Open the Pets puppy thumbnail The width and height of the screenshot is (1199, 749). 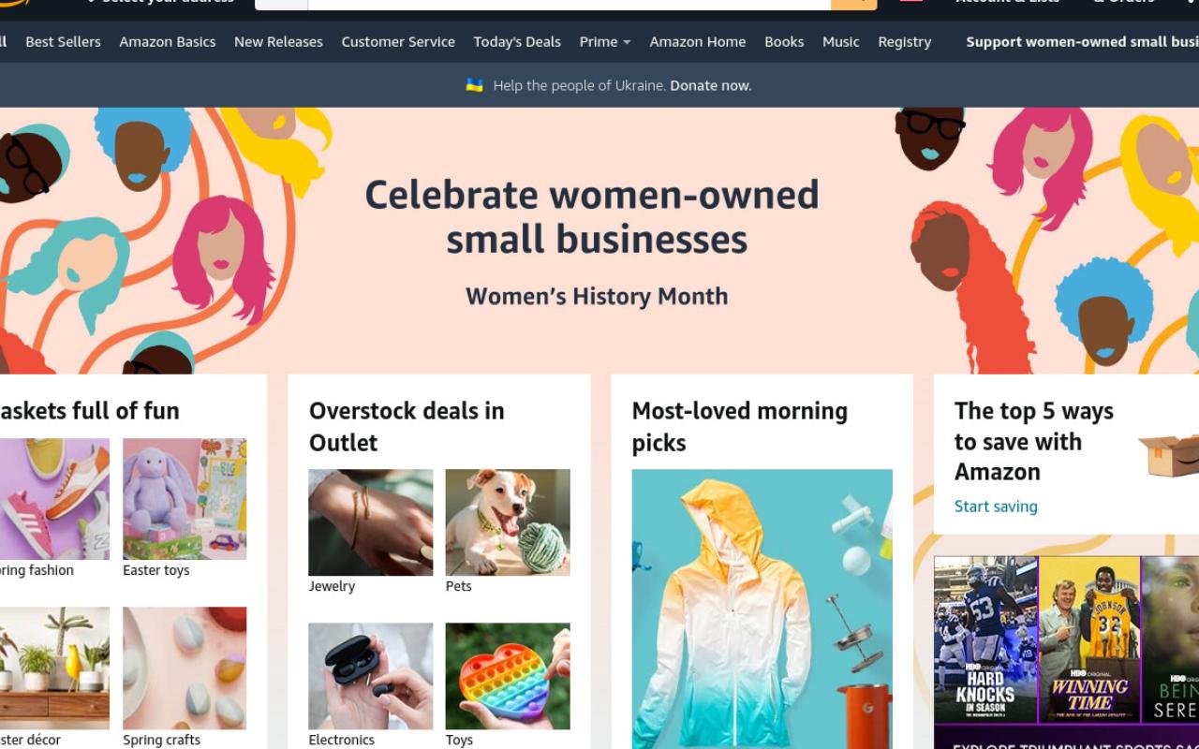click(508, 522)
